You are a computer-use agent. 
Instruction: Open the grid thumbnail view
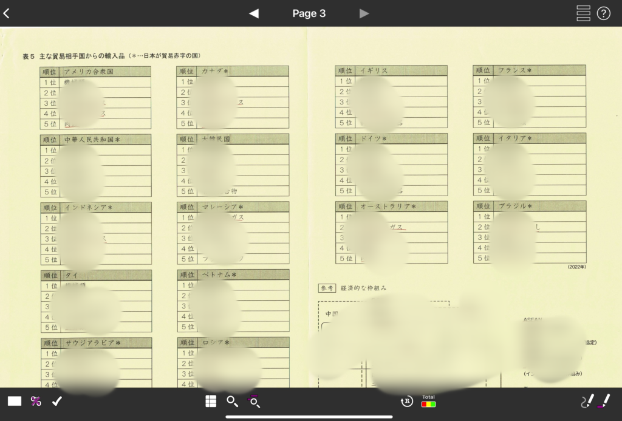tap(211, 401)
